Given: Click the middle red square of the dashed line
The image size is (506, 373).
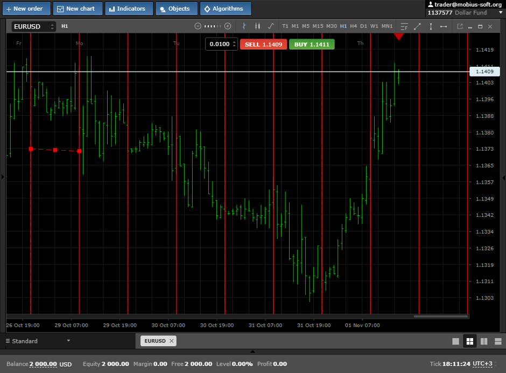Looking at the screenshot, I should 55,150.
